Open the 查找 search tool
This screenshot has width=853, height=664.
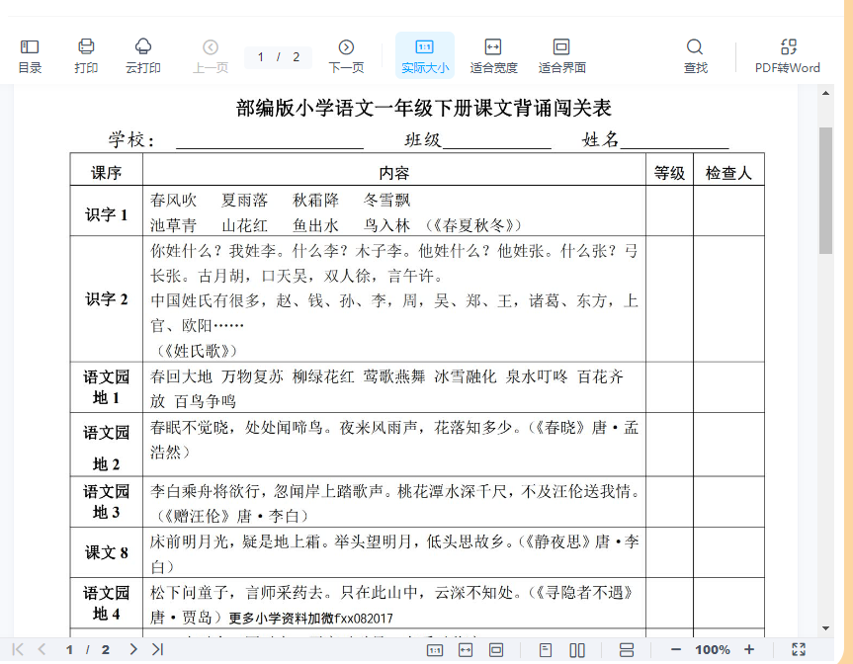(695, 55)
